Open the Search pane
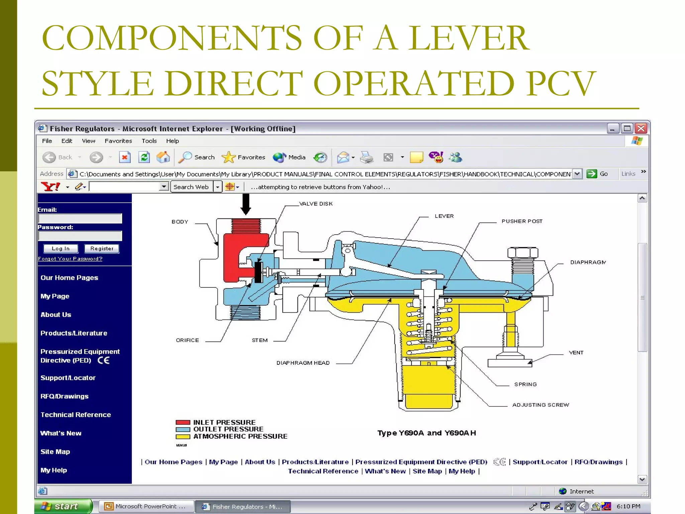The height and width of the screenshot is (514, 685). [197, 157]
